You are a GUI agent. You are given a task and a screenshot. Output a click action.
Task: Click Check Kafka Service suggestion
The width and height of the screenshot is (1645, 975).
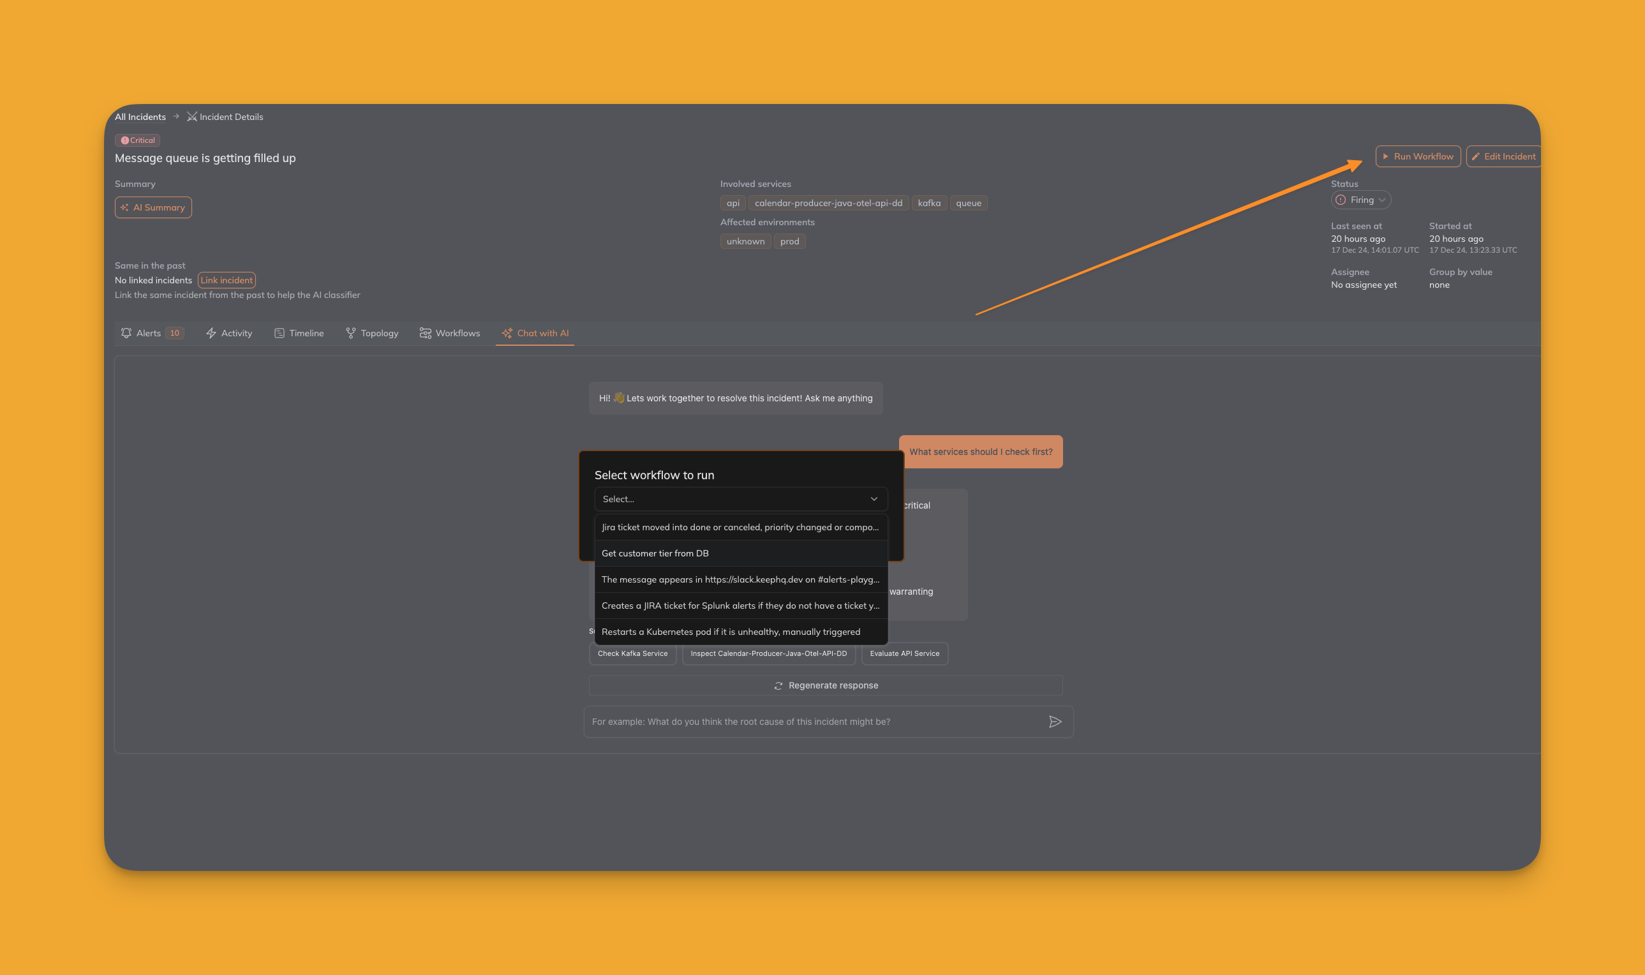click(x=632, y=654)
